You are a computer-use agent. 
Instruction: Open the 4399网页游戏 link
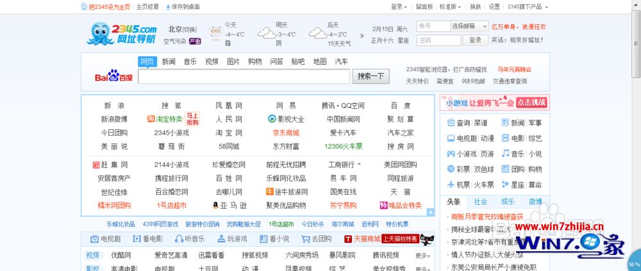(x=160, y=224)
